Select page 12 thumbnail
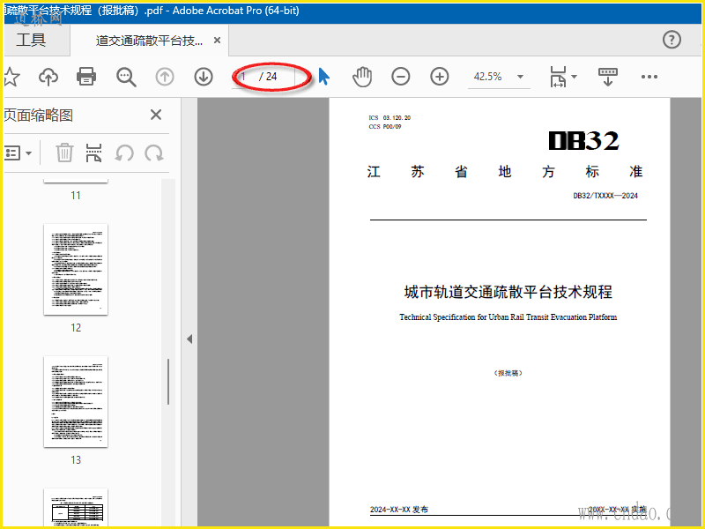705x529 pixels. [76, 270]
